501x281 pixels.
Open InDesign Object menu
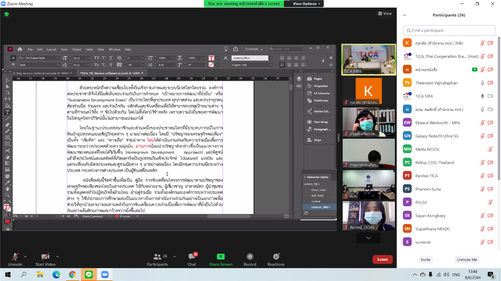pyautogui.click(x=76, y=49)
